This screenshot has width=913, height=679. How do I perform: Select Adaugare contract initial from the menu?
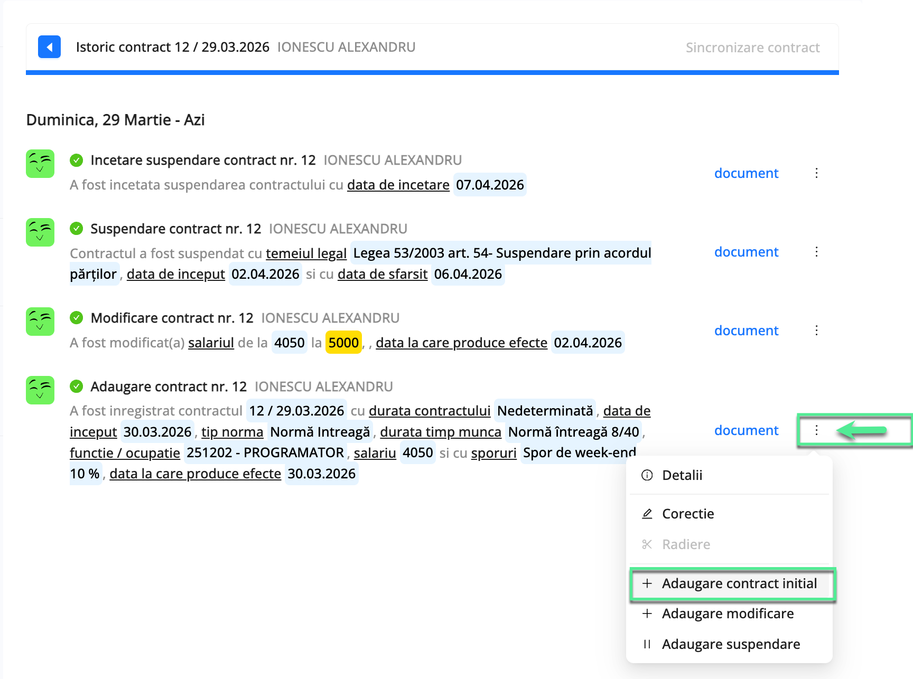pyautogui.click(x=740, y=583)
